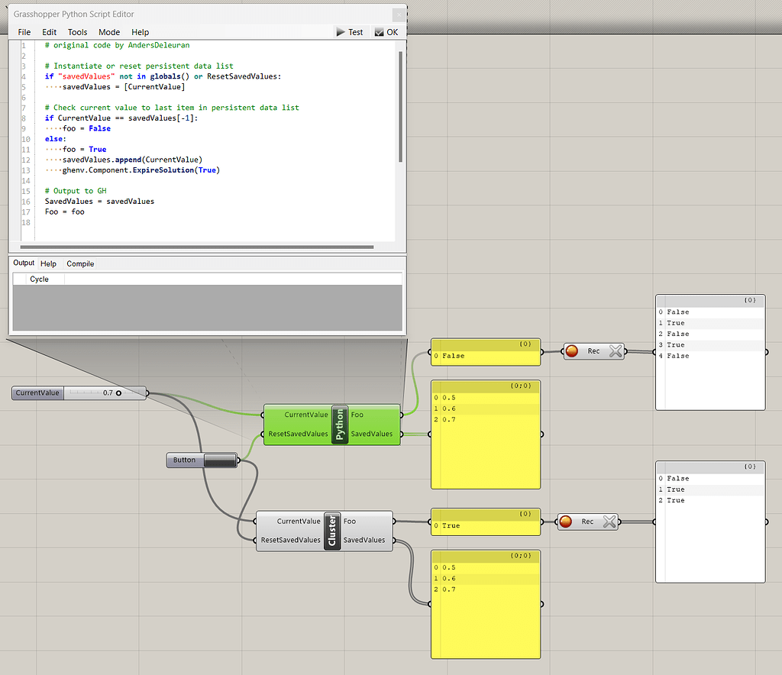This screenshot has width=782, height=675.
Task: Click the OK checkmark icon to accept the script
Action: (x=380, y=32)
